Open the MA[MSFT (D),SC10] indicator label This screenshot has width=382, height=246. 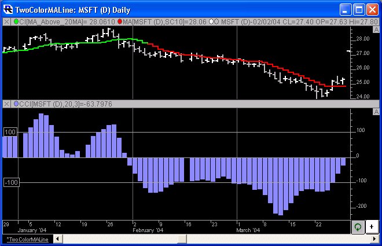164,22
